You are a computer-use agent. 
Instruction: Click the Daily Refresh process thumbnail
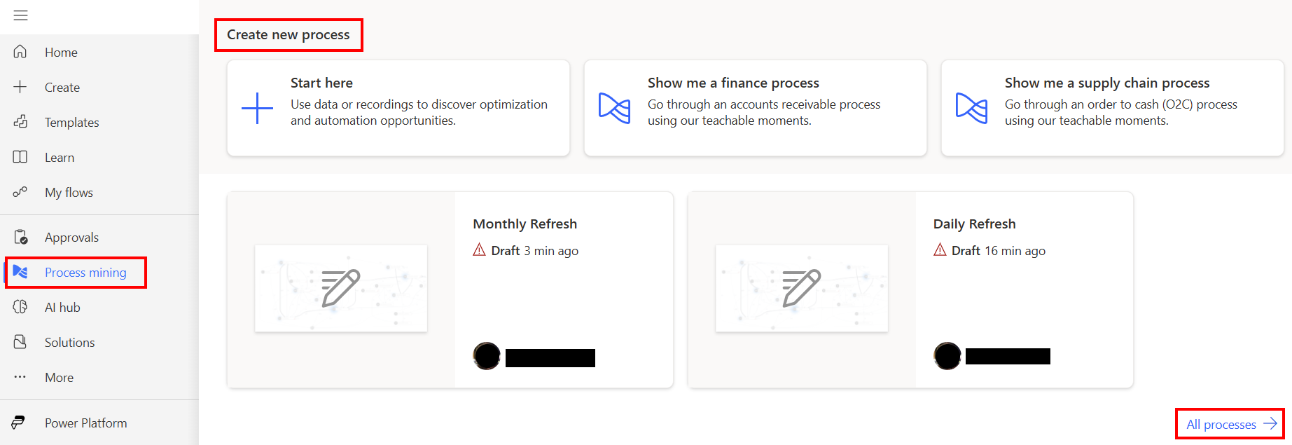(x=801, y=287)
